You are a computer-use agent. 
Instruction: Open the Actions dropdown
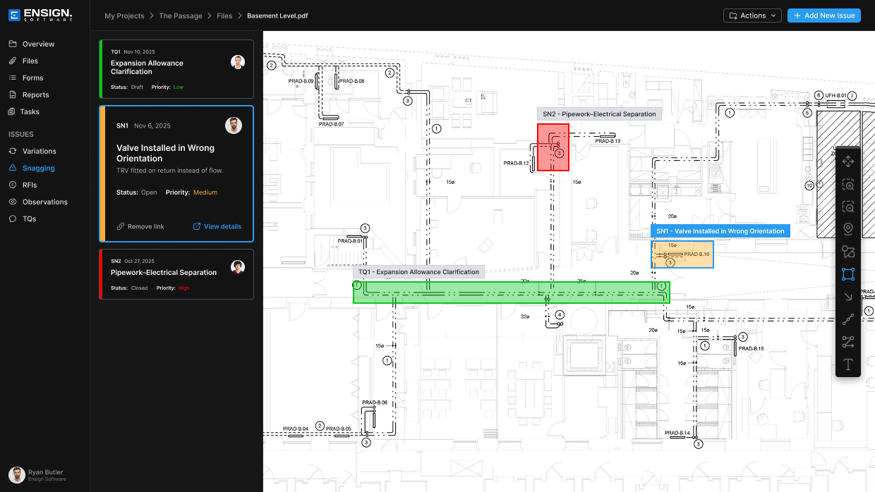[x=752, y=16]
